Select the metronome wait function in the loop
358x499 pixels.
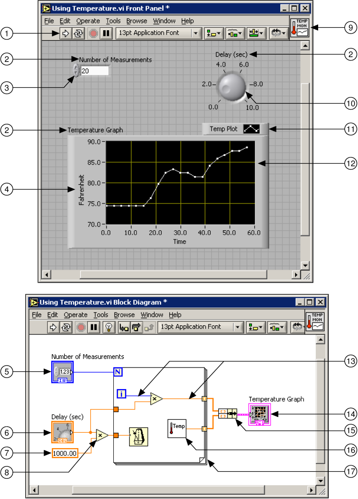(138, 435)
